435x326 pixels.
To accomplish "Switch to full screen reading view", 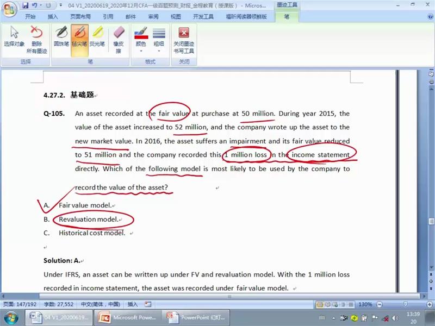I will coord(328,305).
